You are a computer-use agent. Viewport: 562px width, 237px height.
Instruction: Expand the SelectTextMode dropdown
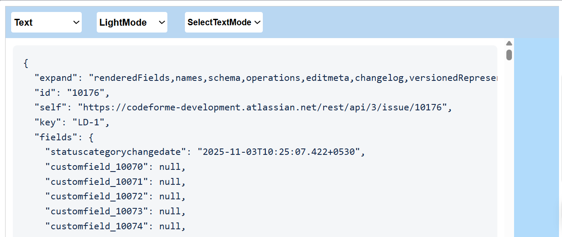(x=223, y=22)
